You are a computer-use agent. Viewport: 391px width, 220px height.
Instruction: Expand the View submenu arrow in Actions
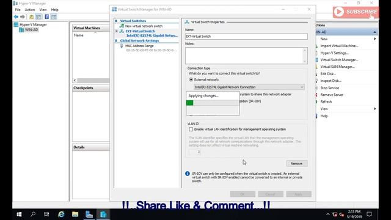click(375, 109)
